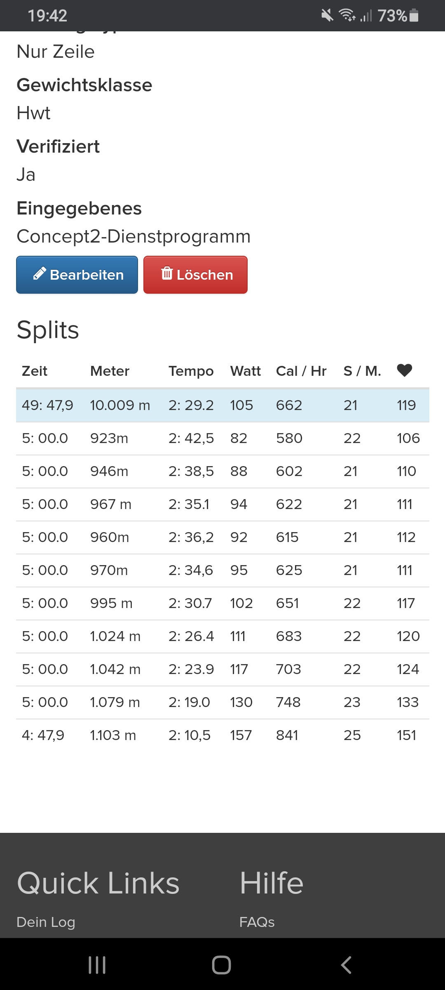Tap the muted sound status icon
Screen dimensions: 445x990
(x=327, y=16)
